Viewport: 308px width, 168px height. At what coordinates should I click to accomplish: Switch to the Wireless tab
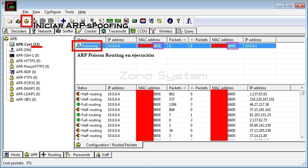pos(162,31)
